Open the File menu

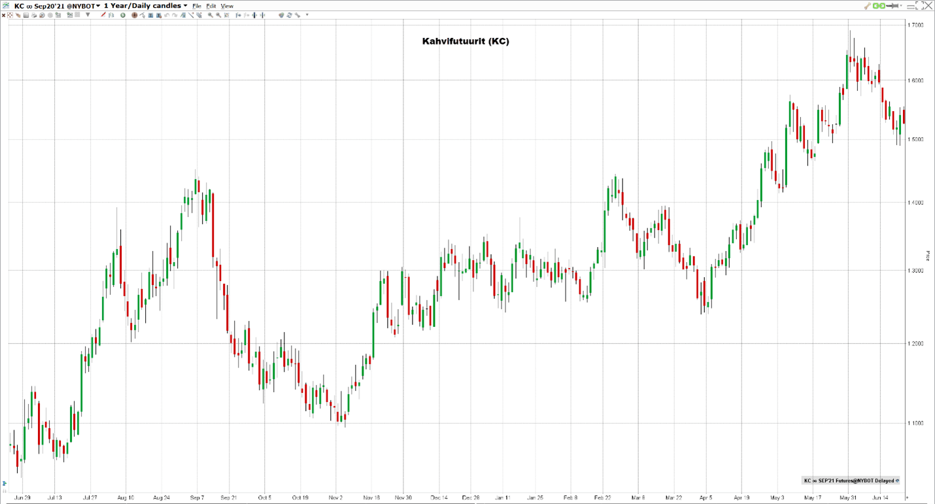196,6
